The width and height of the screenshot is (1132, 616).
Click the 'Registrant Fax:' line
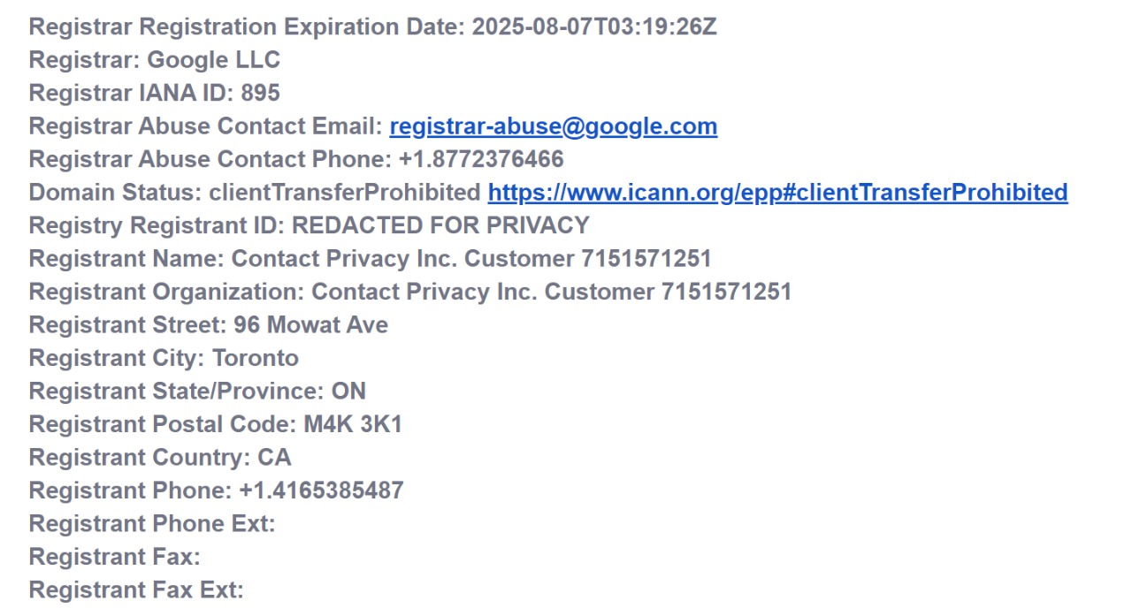click(115, 557)
